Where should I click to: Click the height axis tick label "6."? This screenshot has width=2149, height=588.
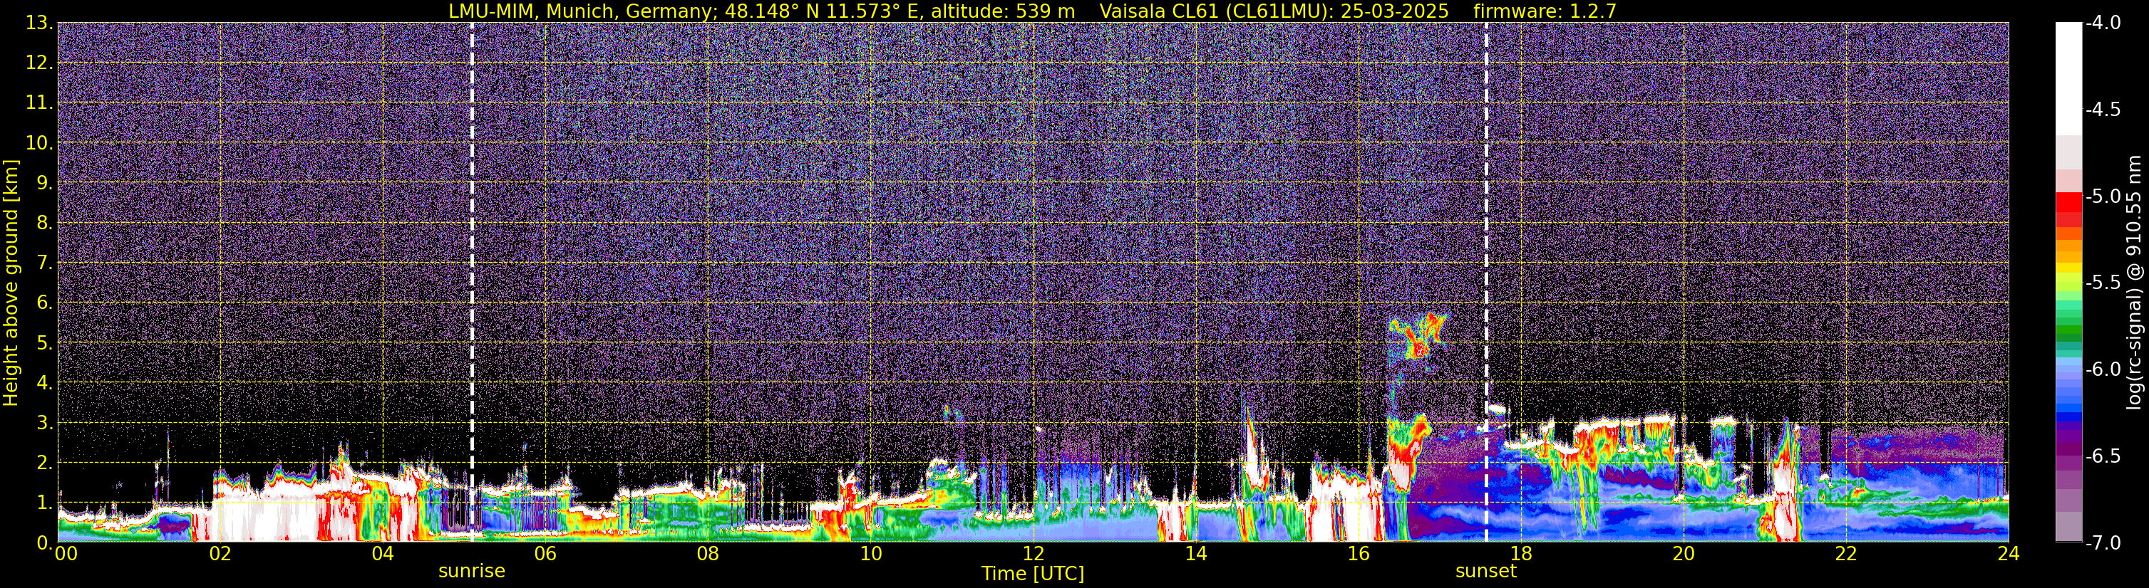(44, 303)
